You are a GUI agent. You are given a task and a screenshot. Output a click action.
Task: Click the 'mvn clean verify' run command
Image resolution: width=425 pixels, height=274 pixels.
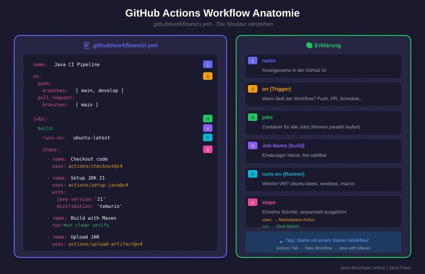(86, 225)
